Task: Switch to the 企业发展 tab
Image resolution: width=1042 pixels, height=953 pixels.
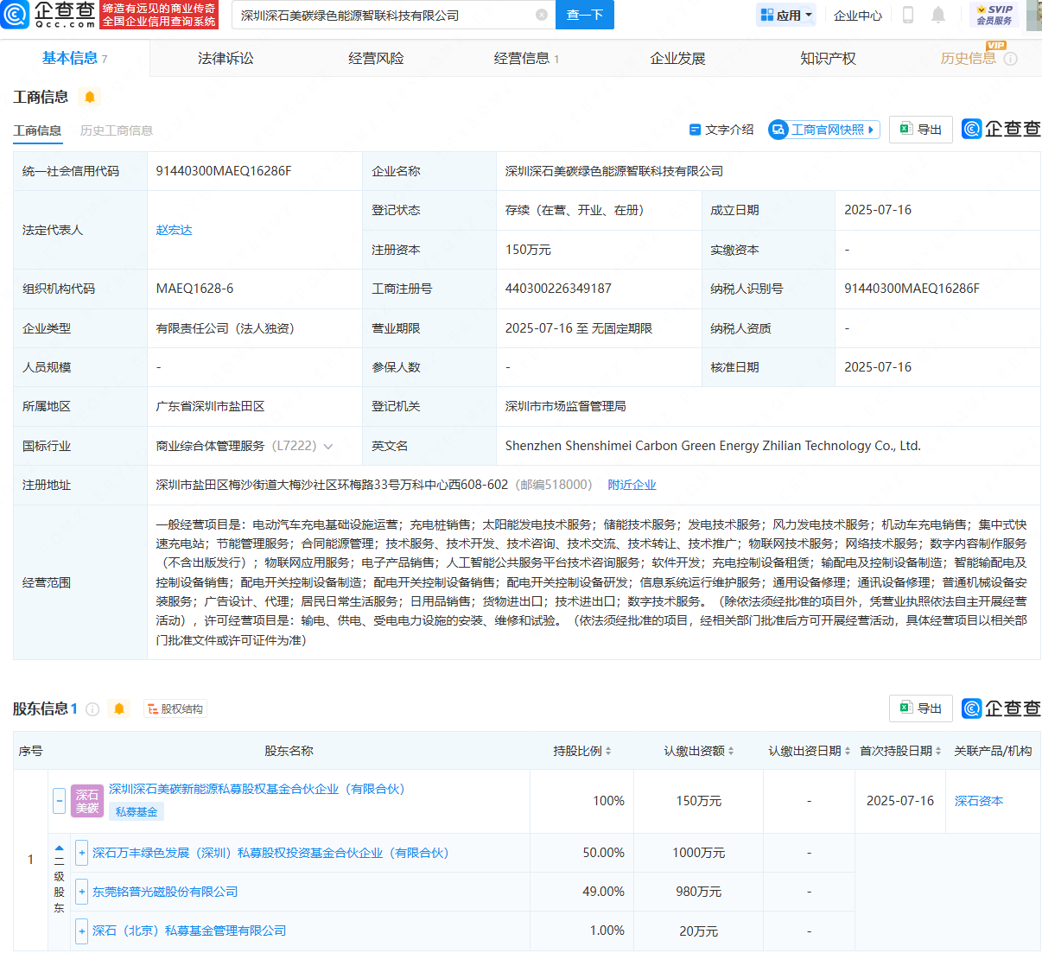Action: tap(677, 58)
